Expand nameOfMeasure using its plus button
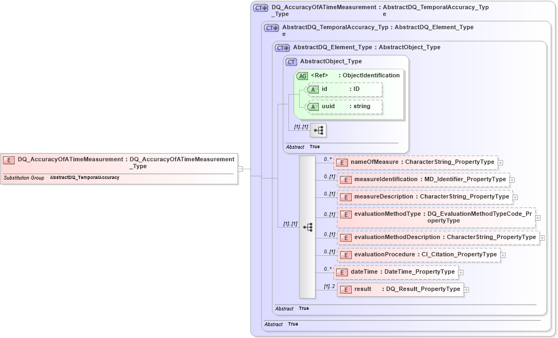Screen dimensions: 558x338 (x=500, y=162)
